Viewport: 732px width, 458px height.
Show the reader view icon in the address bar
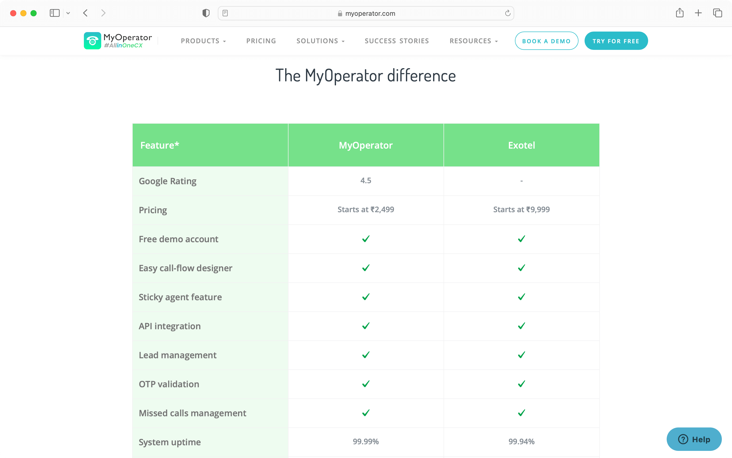pyautogui.click(x=225, y=13)
